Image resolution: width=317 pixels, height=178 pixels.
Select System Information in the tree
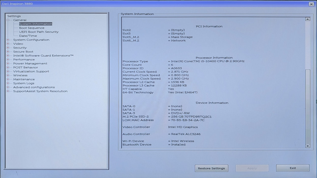click(x=36, y=24)
